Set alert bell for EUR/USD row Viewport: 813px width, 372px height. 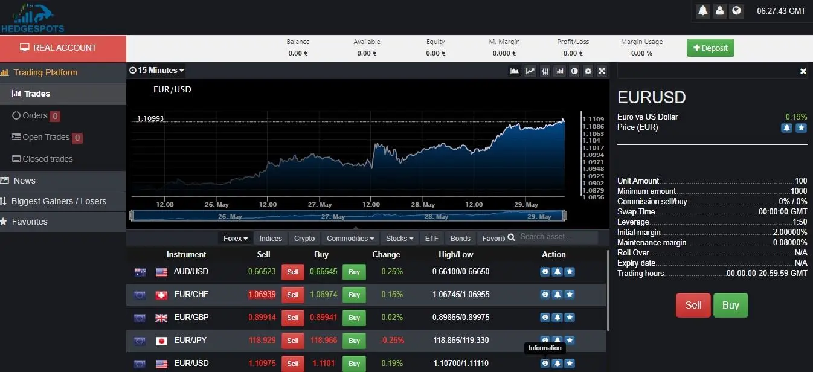tap(558, 364)
